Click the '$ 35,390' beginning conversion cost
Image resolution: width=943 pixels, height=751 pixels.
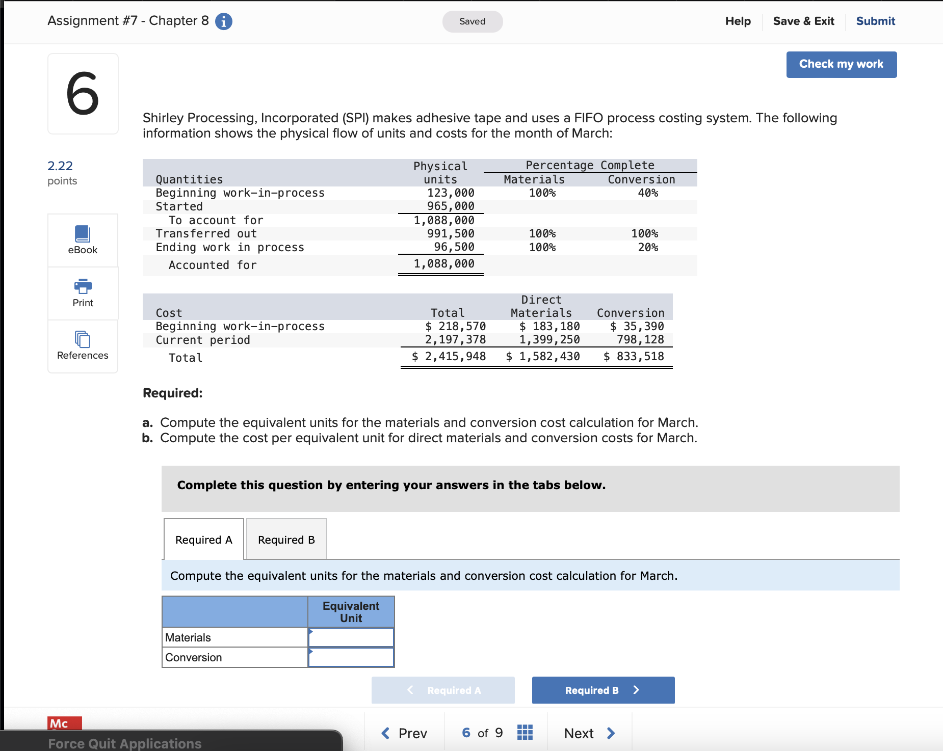637,326
